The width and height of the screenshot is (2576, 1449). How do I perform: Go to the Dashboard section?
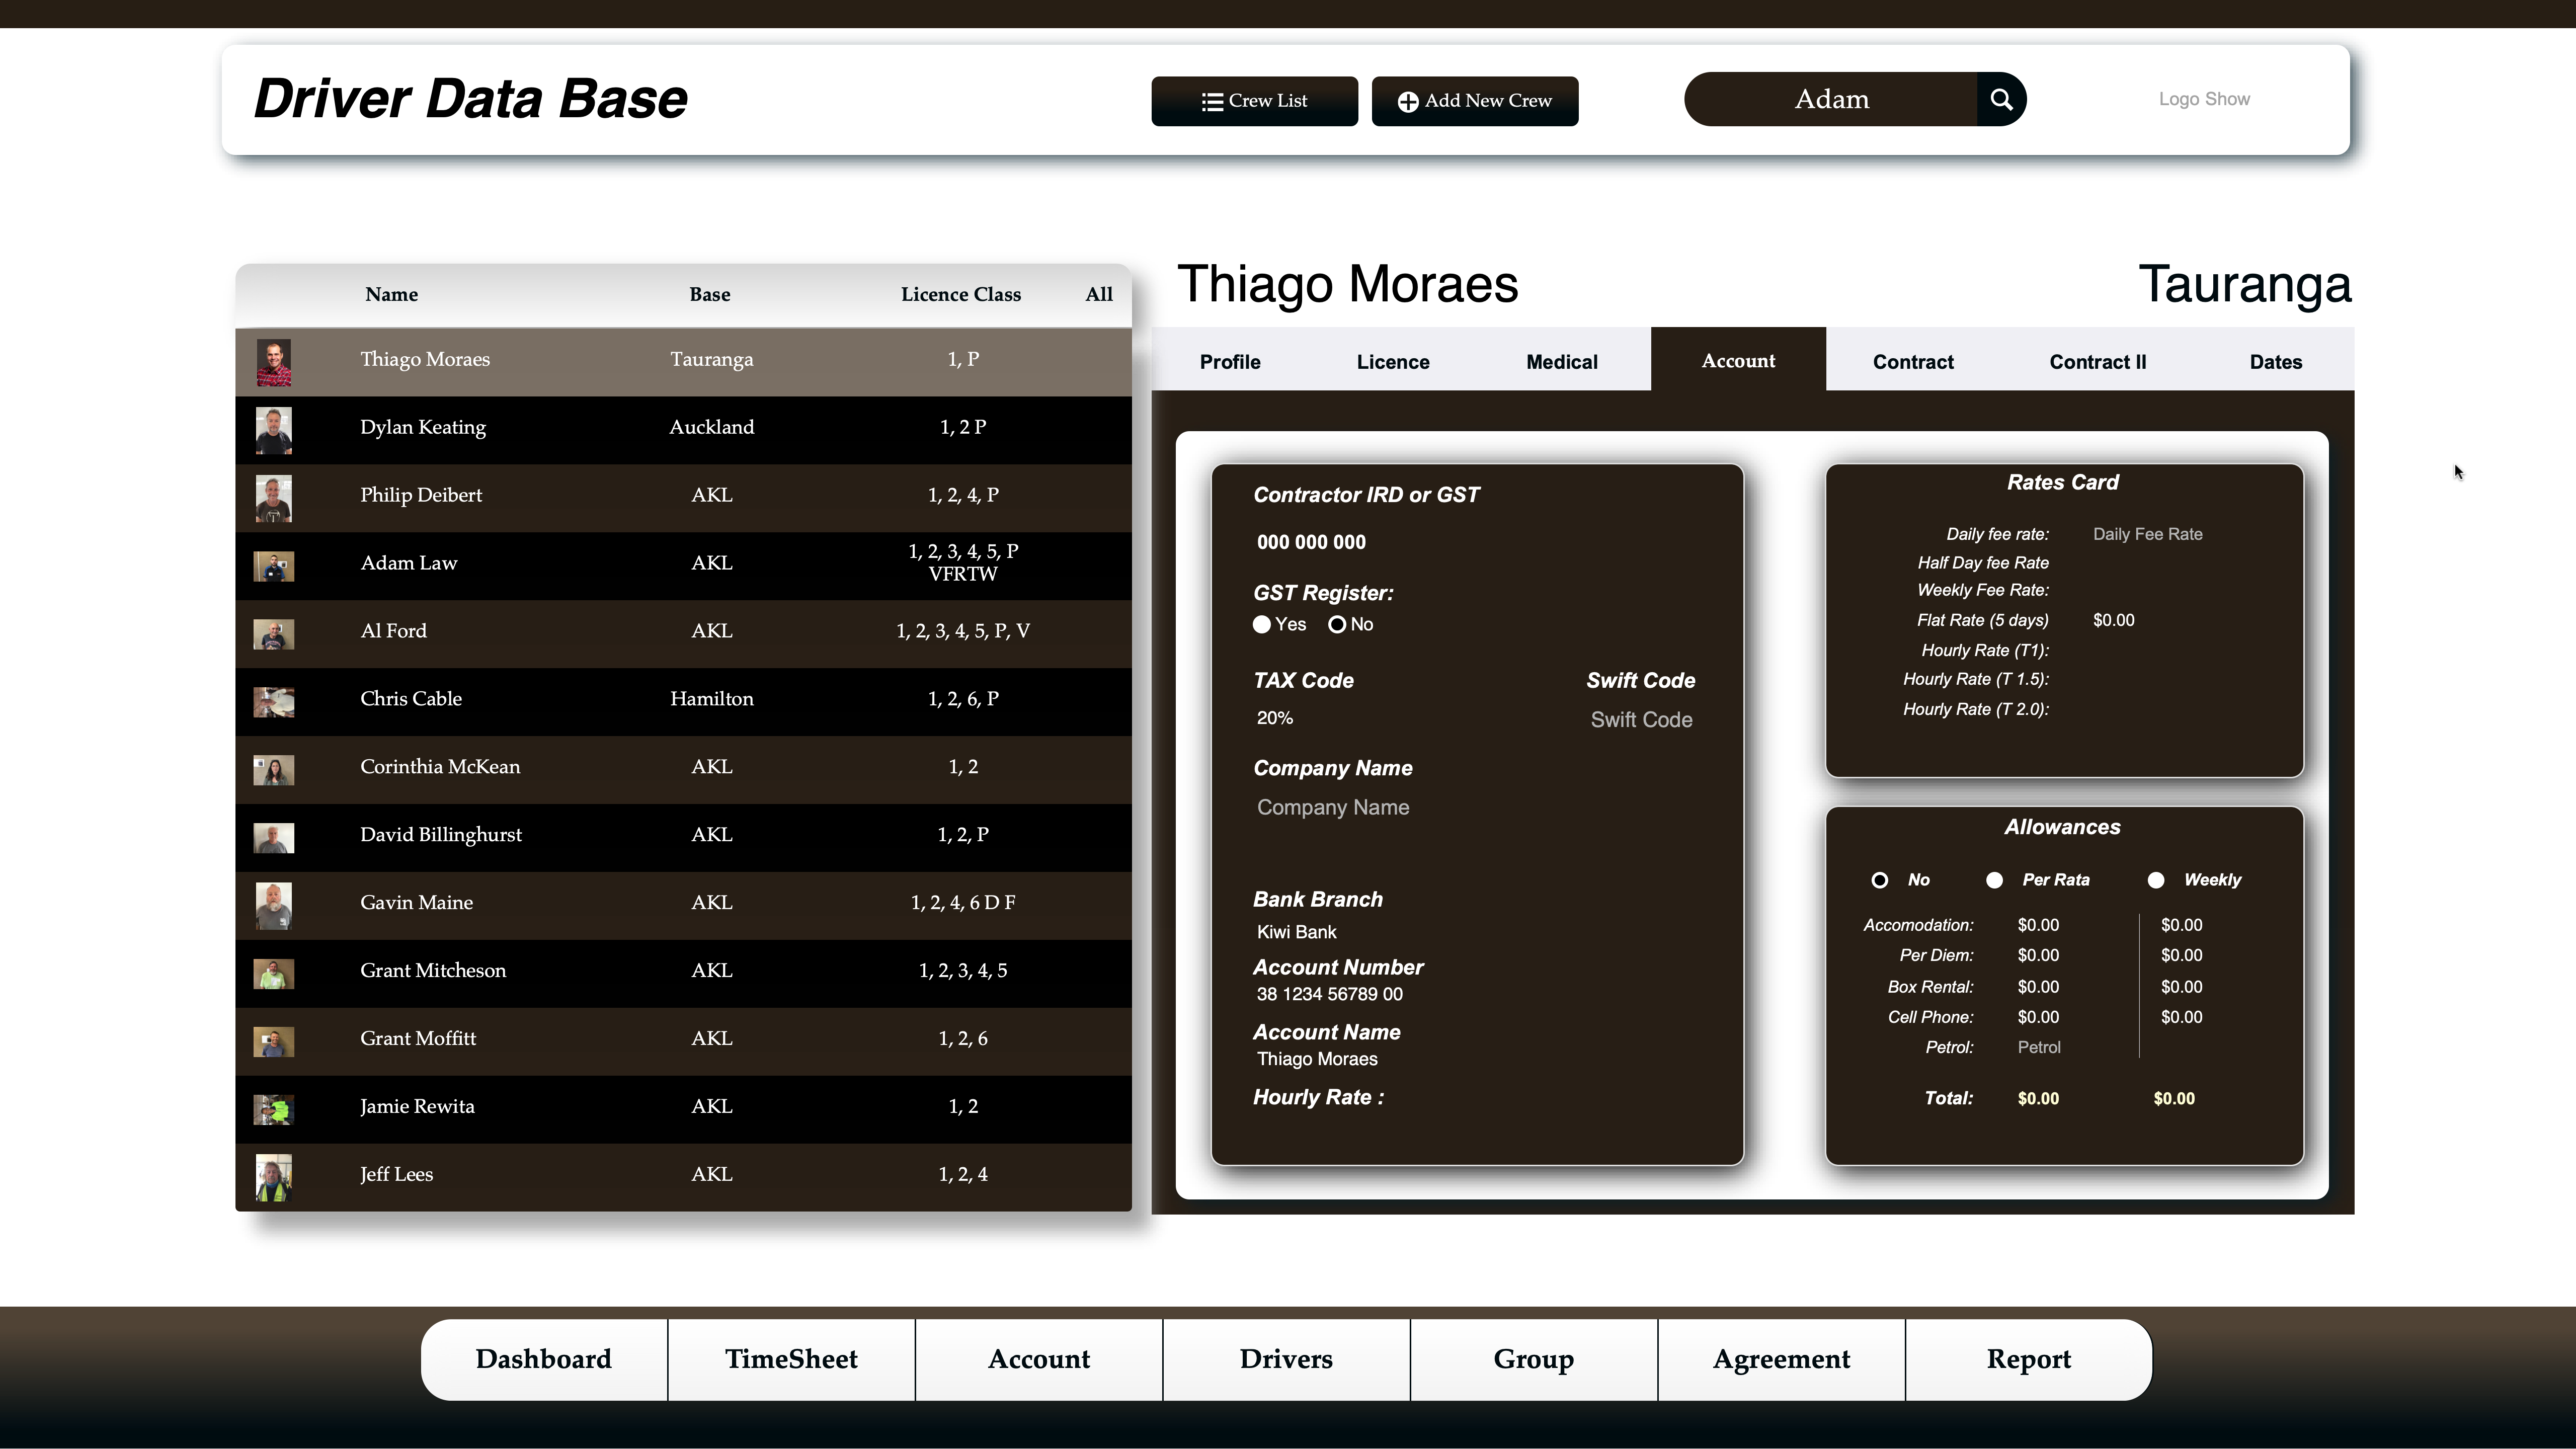coord(544,1359)
